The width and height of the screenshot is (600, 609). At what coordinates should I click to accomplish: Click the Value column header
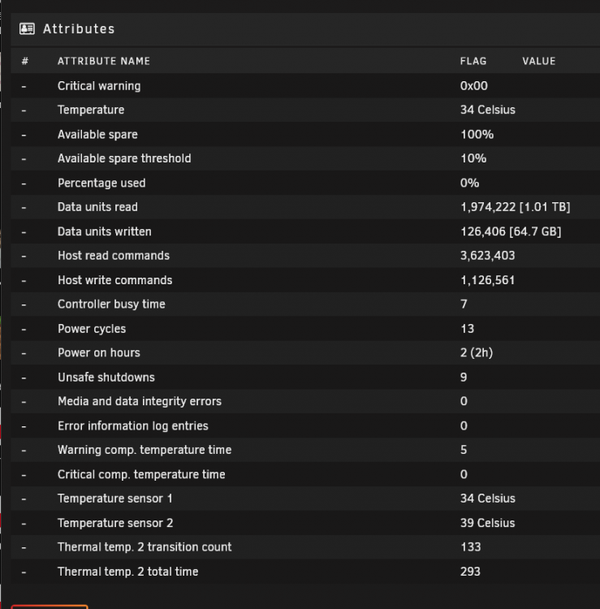coord(538,61)
